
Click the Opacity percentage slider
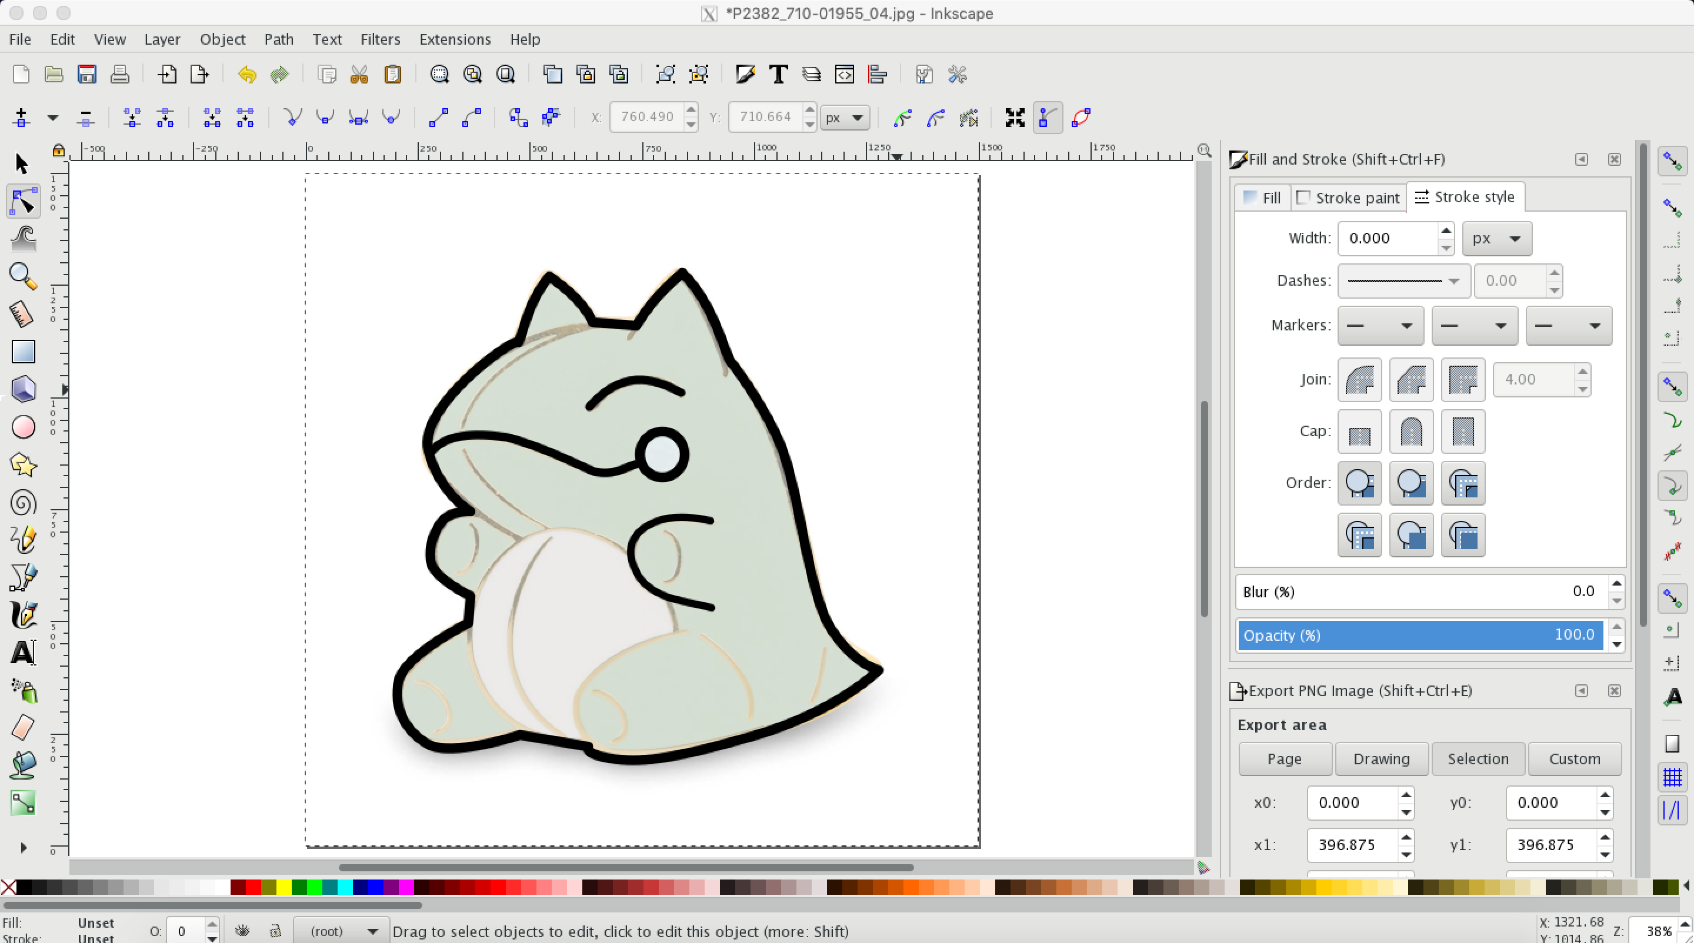1419,636
